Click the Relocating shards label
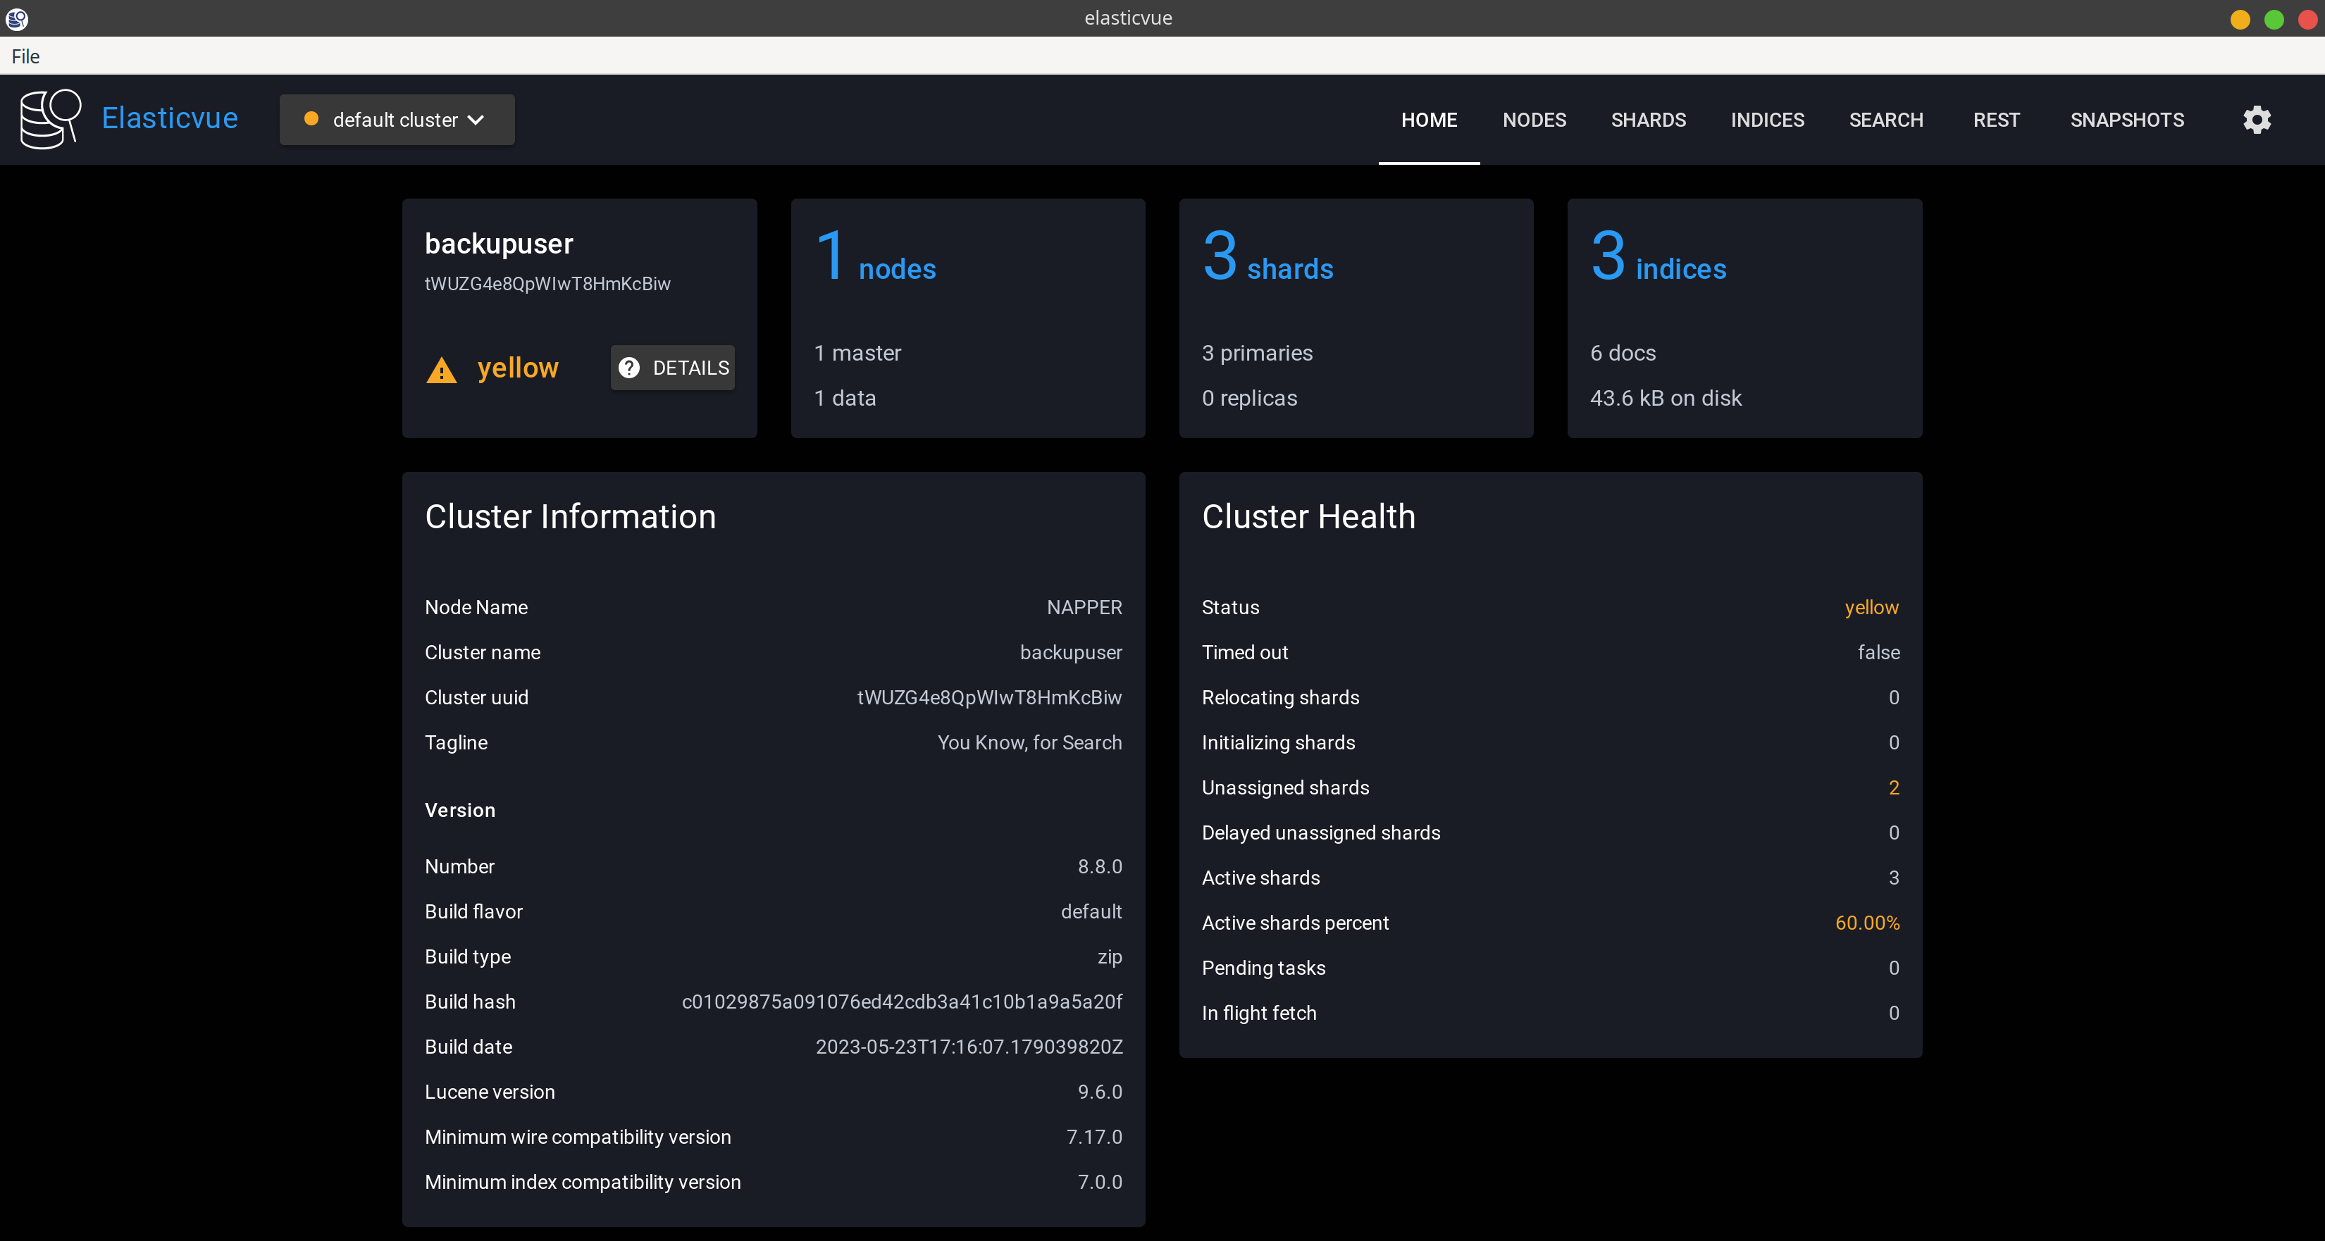 point(1280,698)
